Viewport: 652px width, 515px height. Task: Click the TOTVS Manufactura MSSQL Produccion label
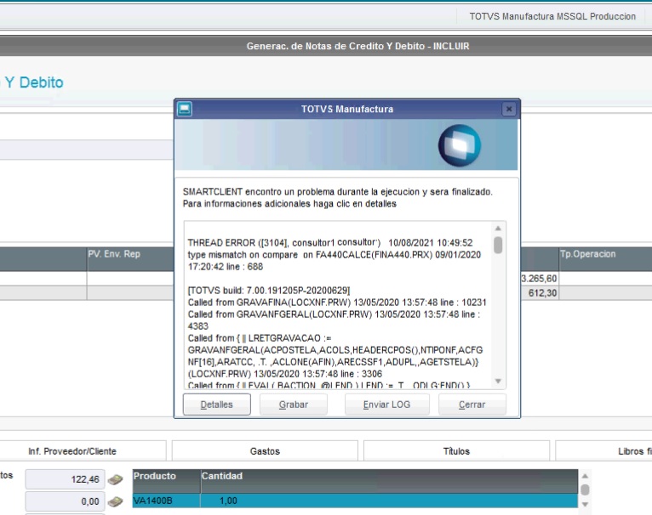coord(552,16)
